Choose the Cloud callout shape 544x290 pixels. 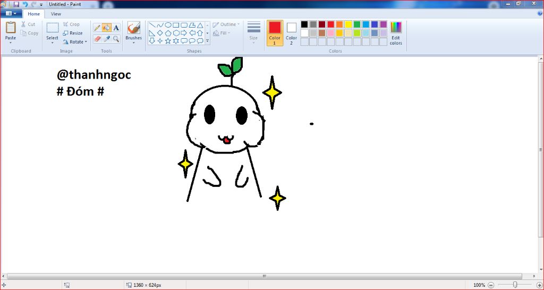(200, 41)
